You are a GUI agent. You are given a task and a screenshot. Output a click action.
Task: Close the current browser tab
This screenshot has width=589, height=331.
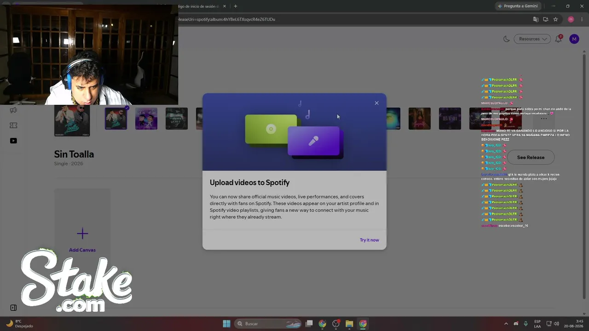click(x=225, y=6)
